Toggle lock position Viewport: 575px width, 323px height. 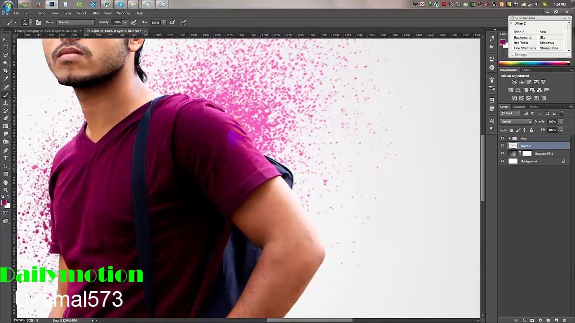[x=524, y=130]
